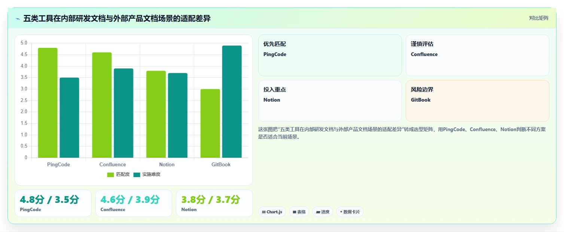Click the 5.0 y-axis tick label
Image resolution: width=564 pixels, height=232 pixels.
pos(24,43)
